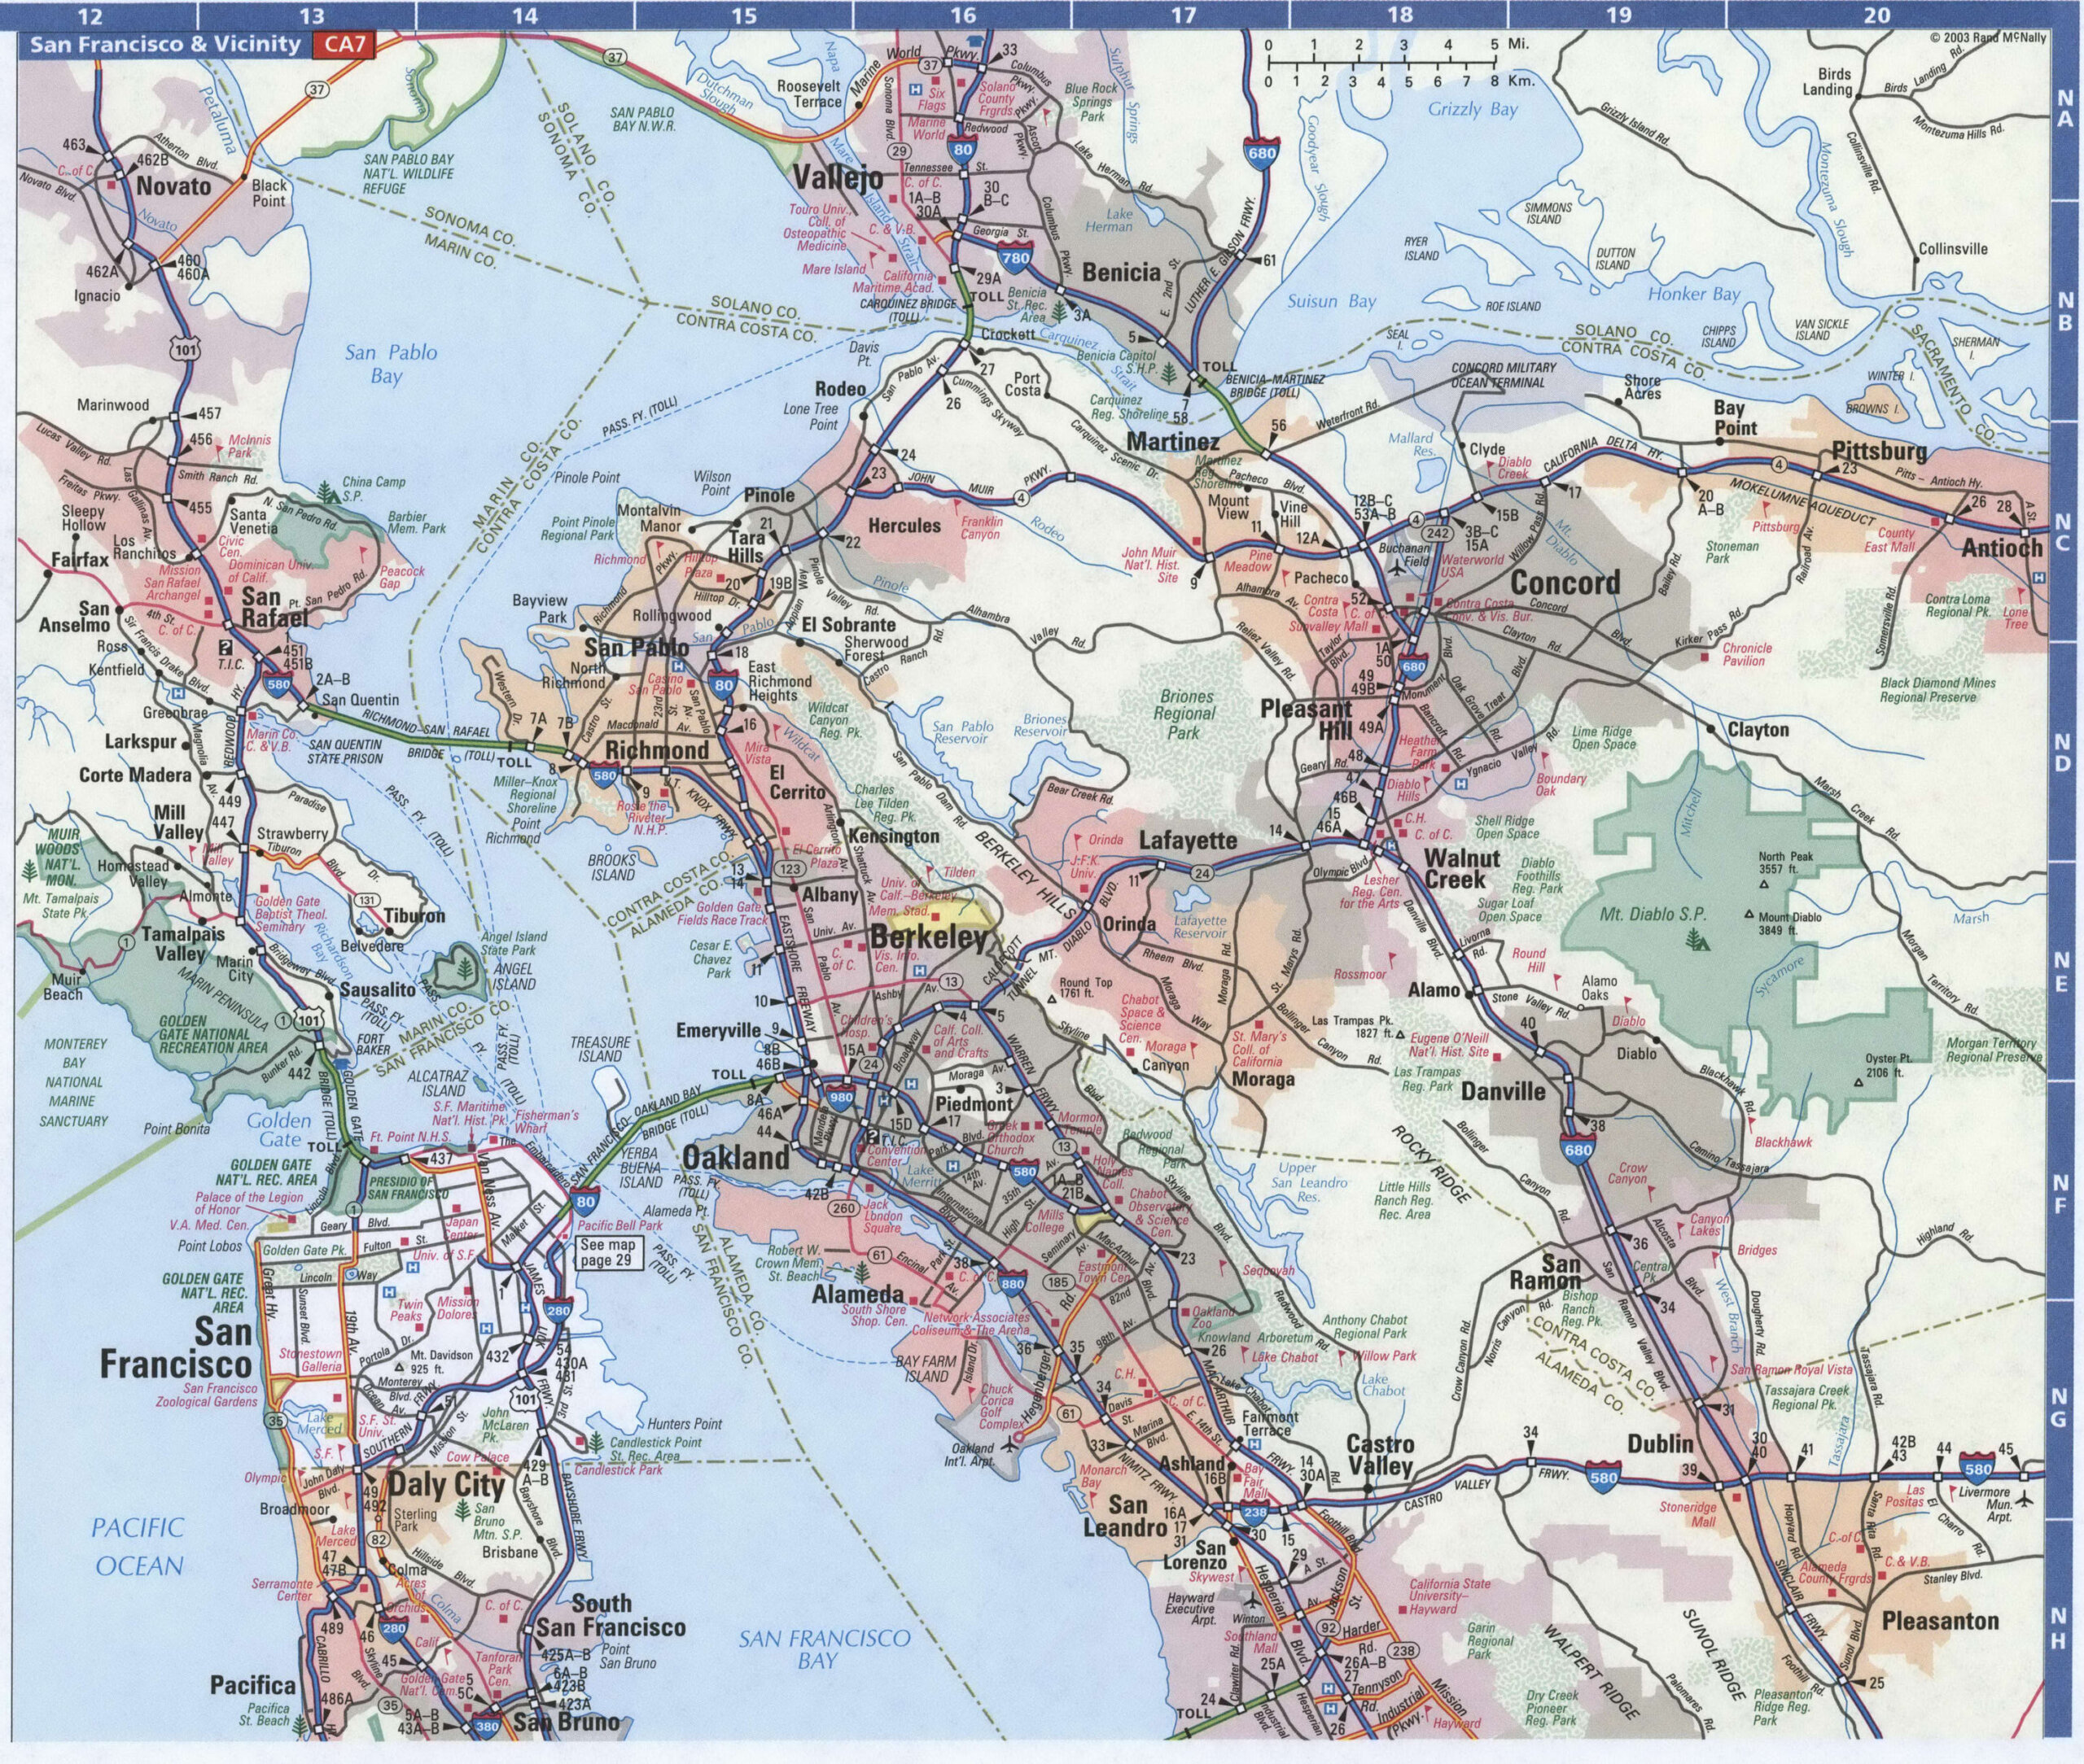Click the I-238 interstate shield near San Leandro

(x=1254, y=1514)
